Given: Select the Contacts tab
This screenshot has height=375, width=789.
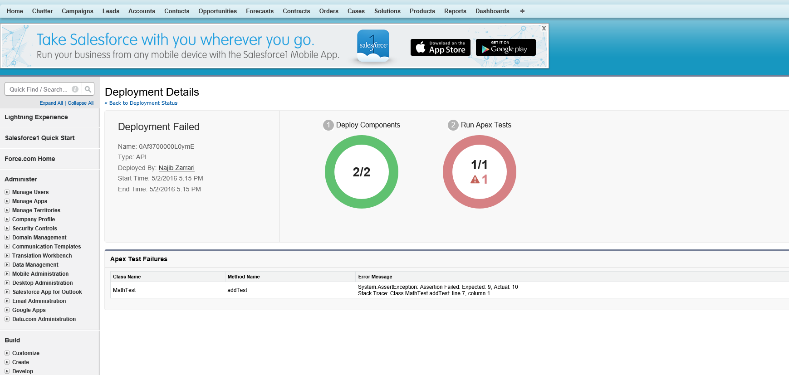Looking at the screenshot, I should coord(176,11).
